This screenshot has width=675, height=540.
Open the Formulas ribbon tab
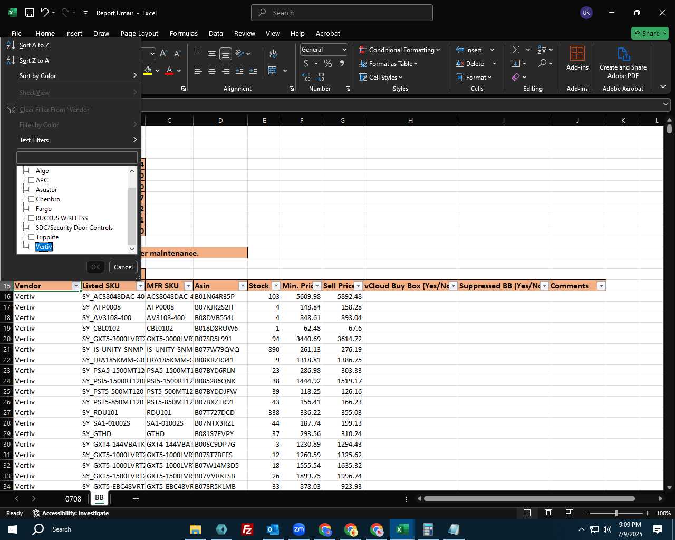coord(184,33)
